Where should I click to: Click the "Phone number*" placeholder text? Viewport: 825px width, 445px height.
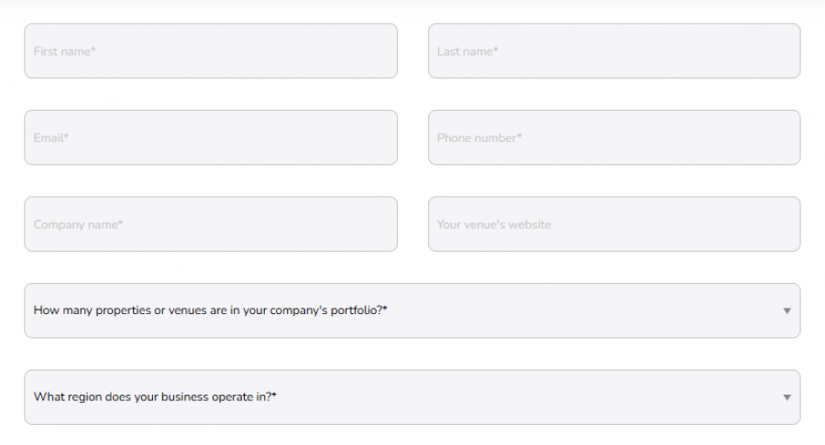pos(479,138)
